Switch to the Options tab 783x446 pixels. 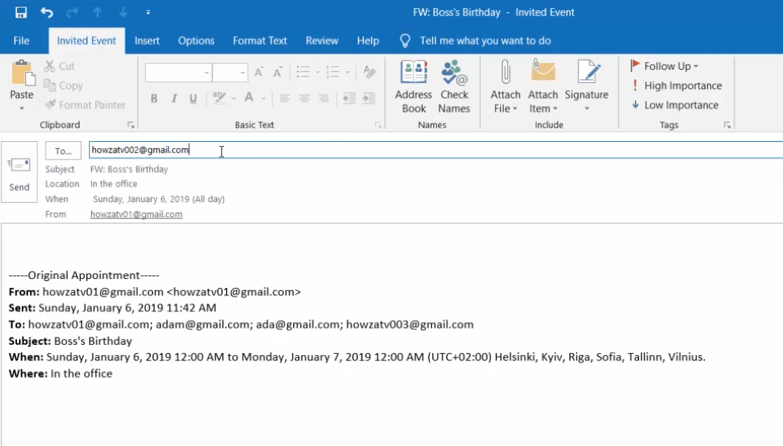[x=196, y=41]
